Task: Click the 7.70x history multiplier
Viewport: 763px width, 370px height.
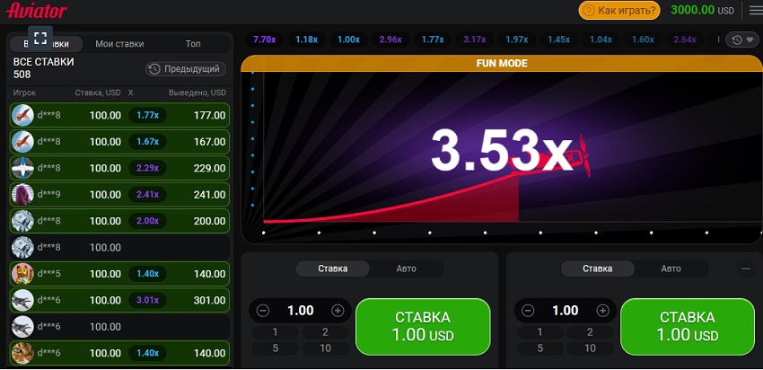Action: point(265,40)
